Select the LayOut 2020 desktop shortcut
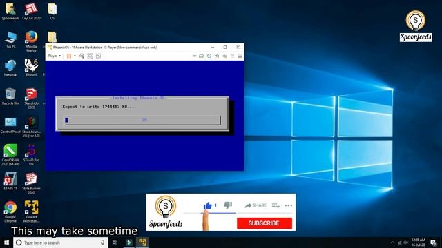Viewport: 442px width, 248px height. (31, 12)
